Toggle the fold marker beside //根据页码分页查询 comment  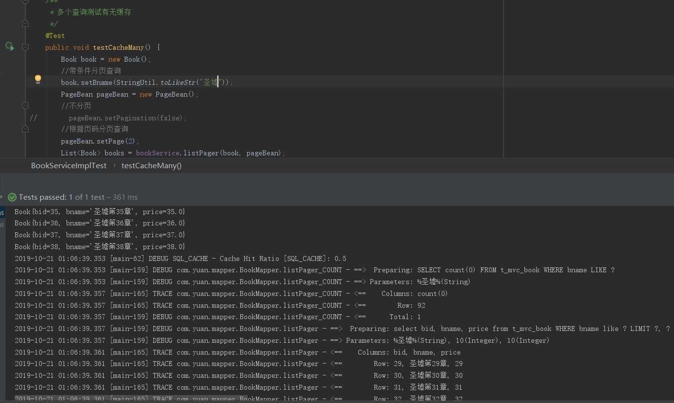[25, 129]
